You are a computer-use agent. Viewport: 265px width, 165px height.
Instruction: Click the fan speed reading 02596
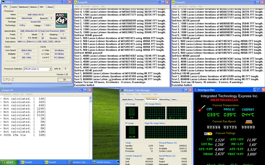(214, 127)
